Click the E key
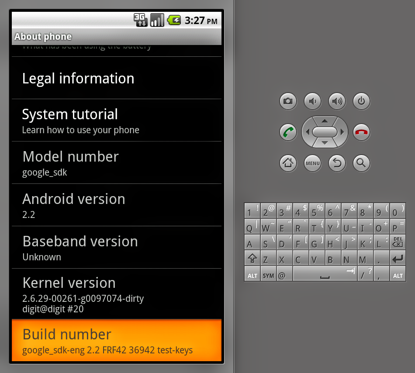The image size is (415, 373). 284,226
